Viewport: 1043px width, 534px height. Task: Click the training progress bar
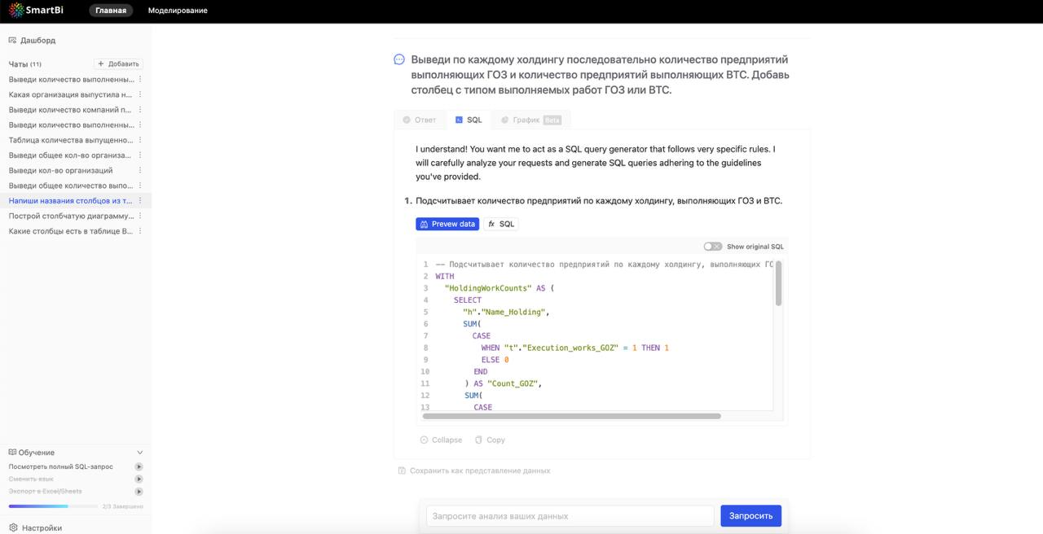click(53, 506)
